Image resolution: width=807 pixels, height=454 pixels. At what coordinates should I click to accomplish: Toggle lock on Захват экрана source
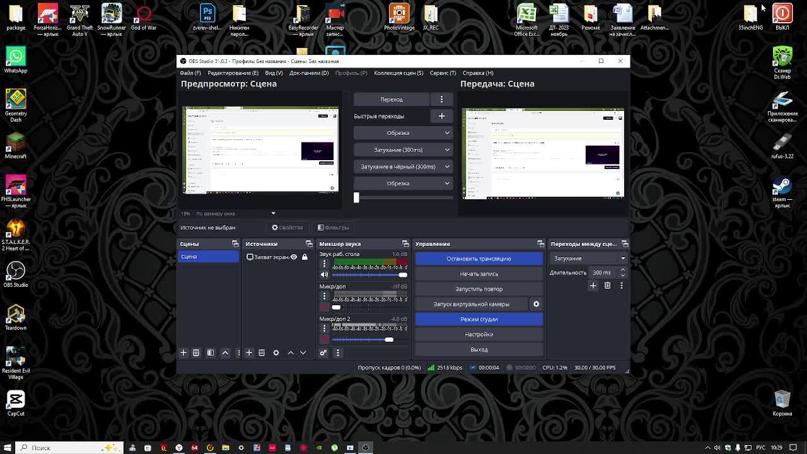pyautogui.click(x=305, y=257)
